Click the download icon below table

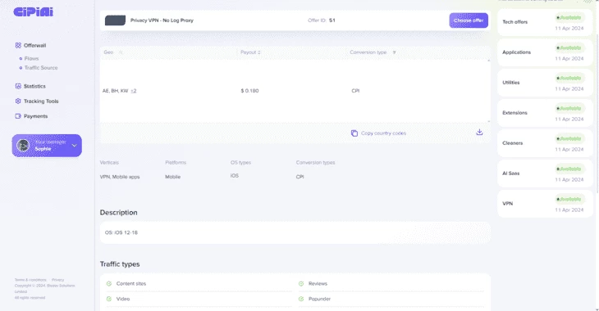click(479, 133)
